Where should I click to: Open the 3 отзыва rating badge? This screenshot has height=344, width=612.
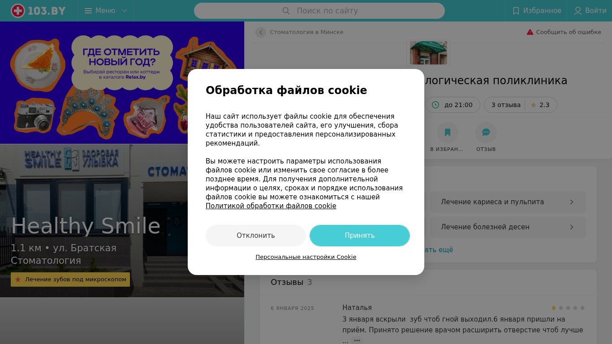tap(521, 105)
